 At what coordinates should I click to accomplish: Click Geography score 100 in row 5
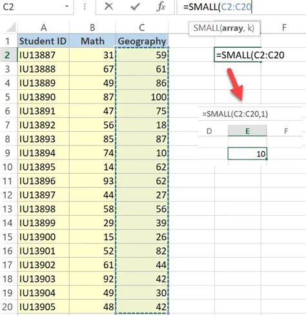point(142,97)
